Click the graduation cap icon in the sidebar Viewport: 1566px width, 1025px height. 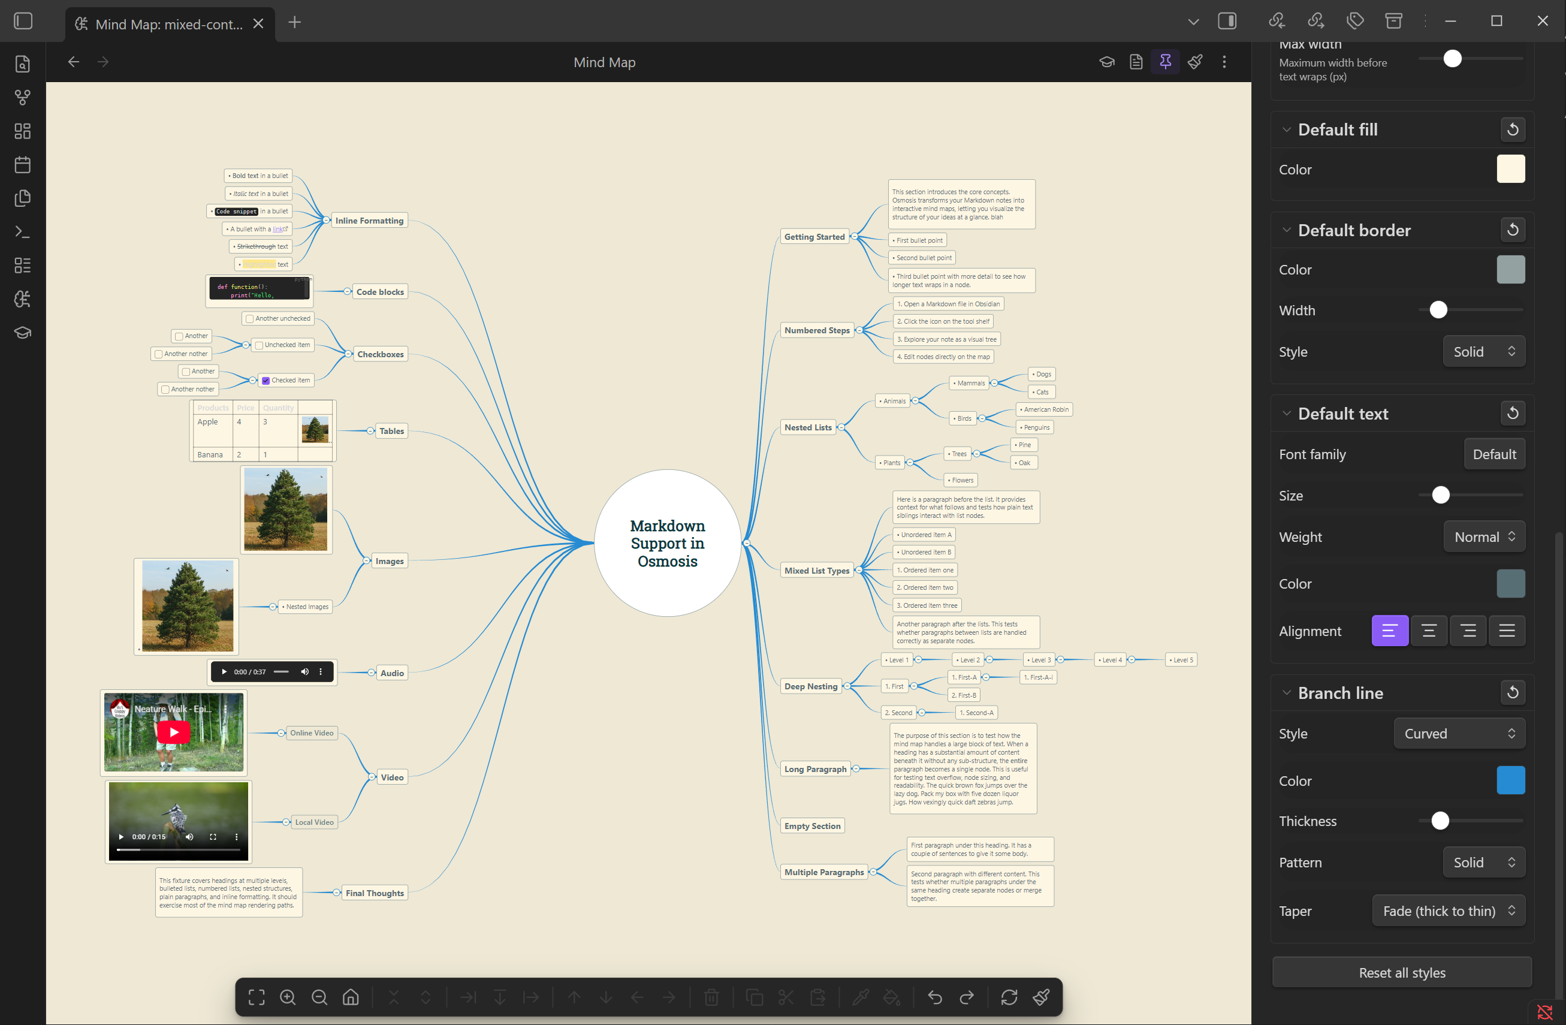point(22,332)
